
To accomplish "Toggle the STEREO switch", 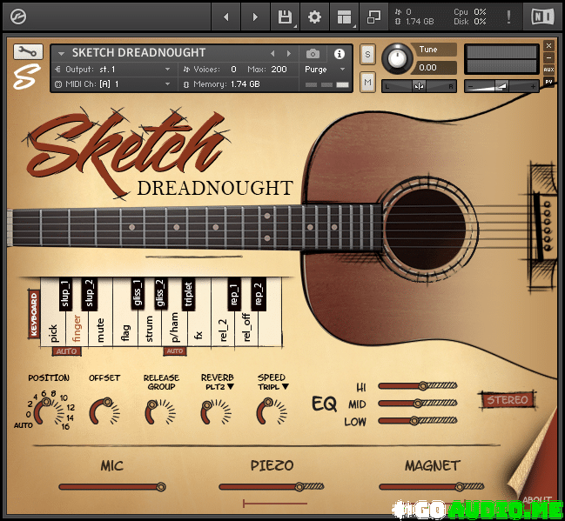I will pyautogui.click(x=508, y=399).
